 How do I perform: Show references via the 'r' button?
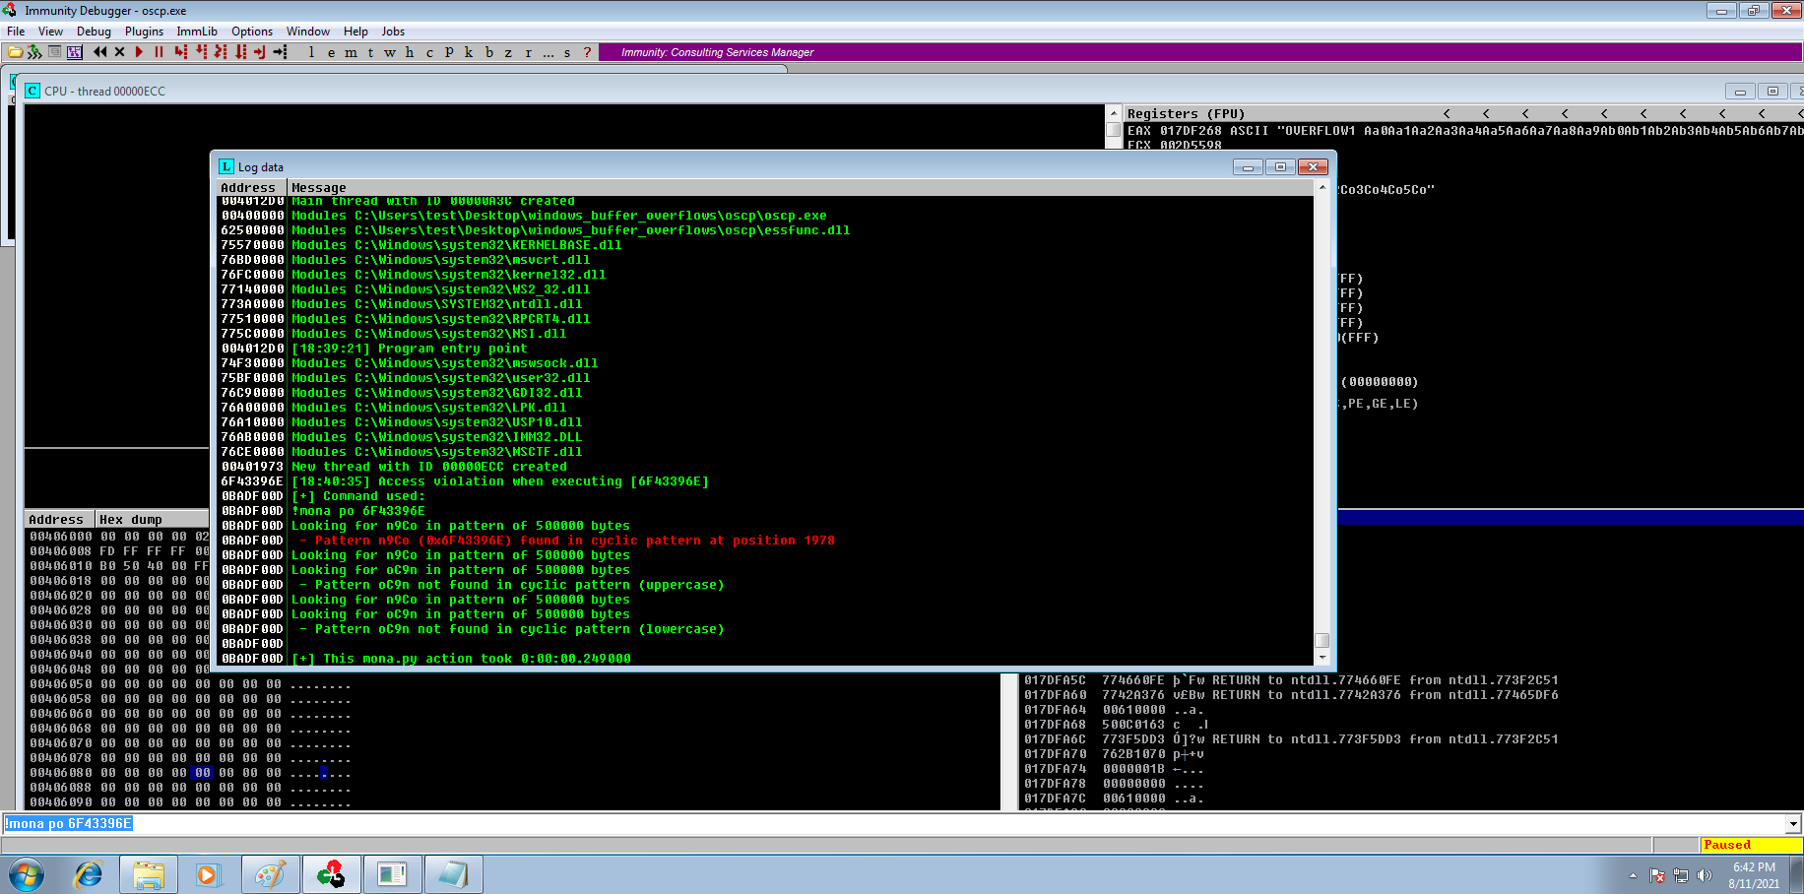pyautogui.click(x=528, y=52)
